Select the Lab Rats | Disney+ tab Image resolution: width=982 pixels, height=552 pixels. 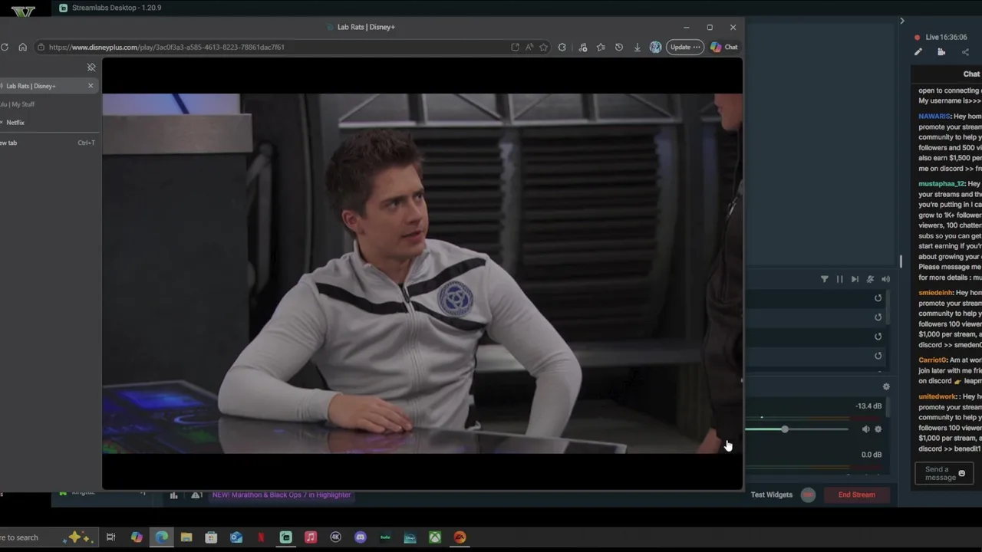point(44,86)
